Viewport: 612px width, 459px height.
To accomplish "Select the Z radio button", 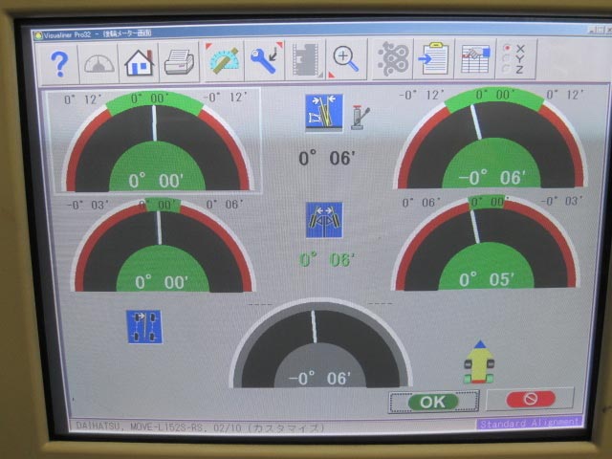I will tap(508, 70).
